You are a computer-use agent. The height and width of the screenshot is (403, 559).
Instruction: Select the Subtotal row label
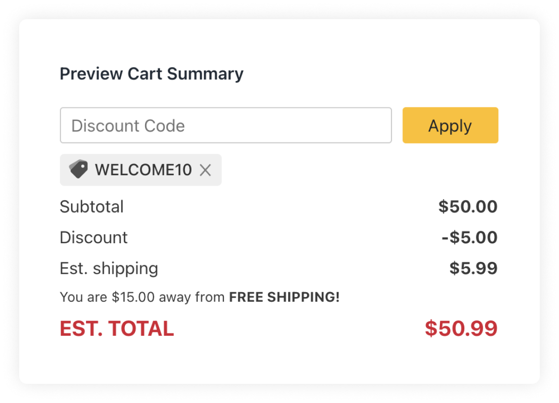pos(91,206)
